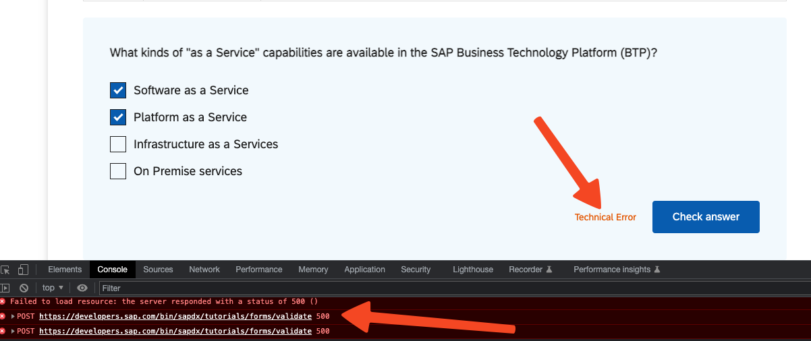Uncheck "Platform as a Service"
Image resolution: width=811 pixels, height=341 pixels.
(118, 117)
